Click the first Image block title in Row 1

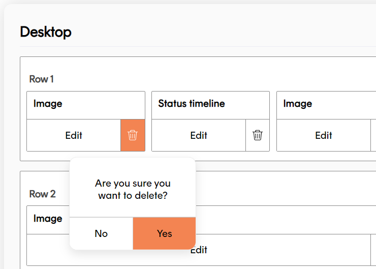48,104
